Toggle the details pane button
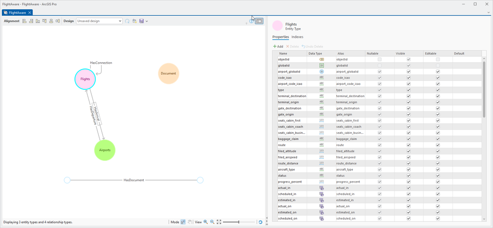Viewport: 493px width, 228px height. coord(259,21)
